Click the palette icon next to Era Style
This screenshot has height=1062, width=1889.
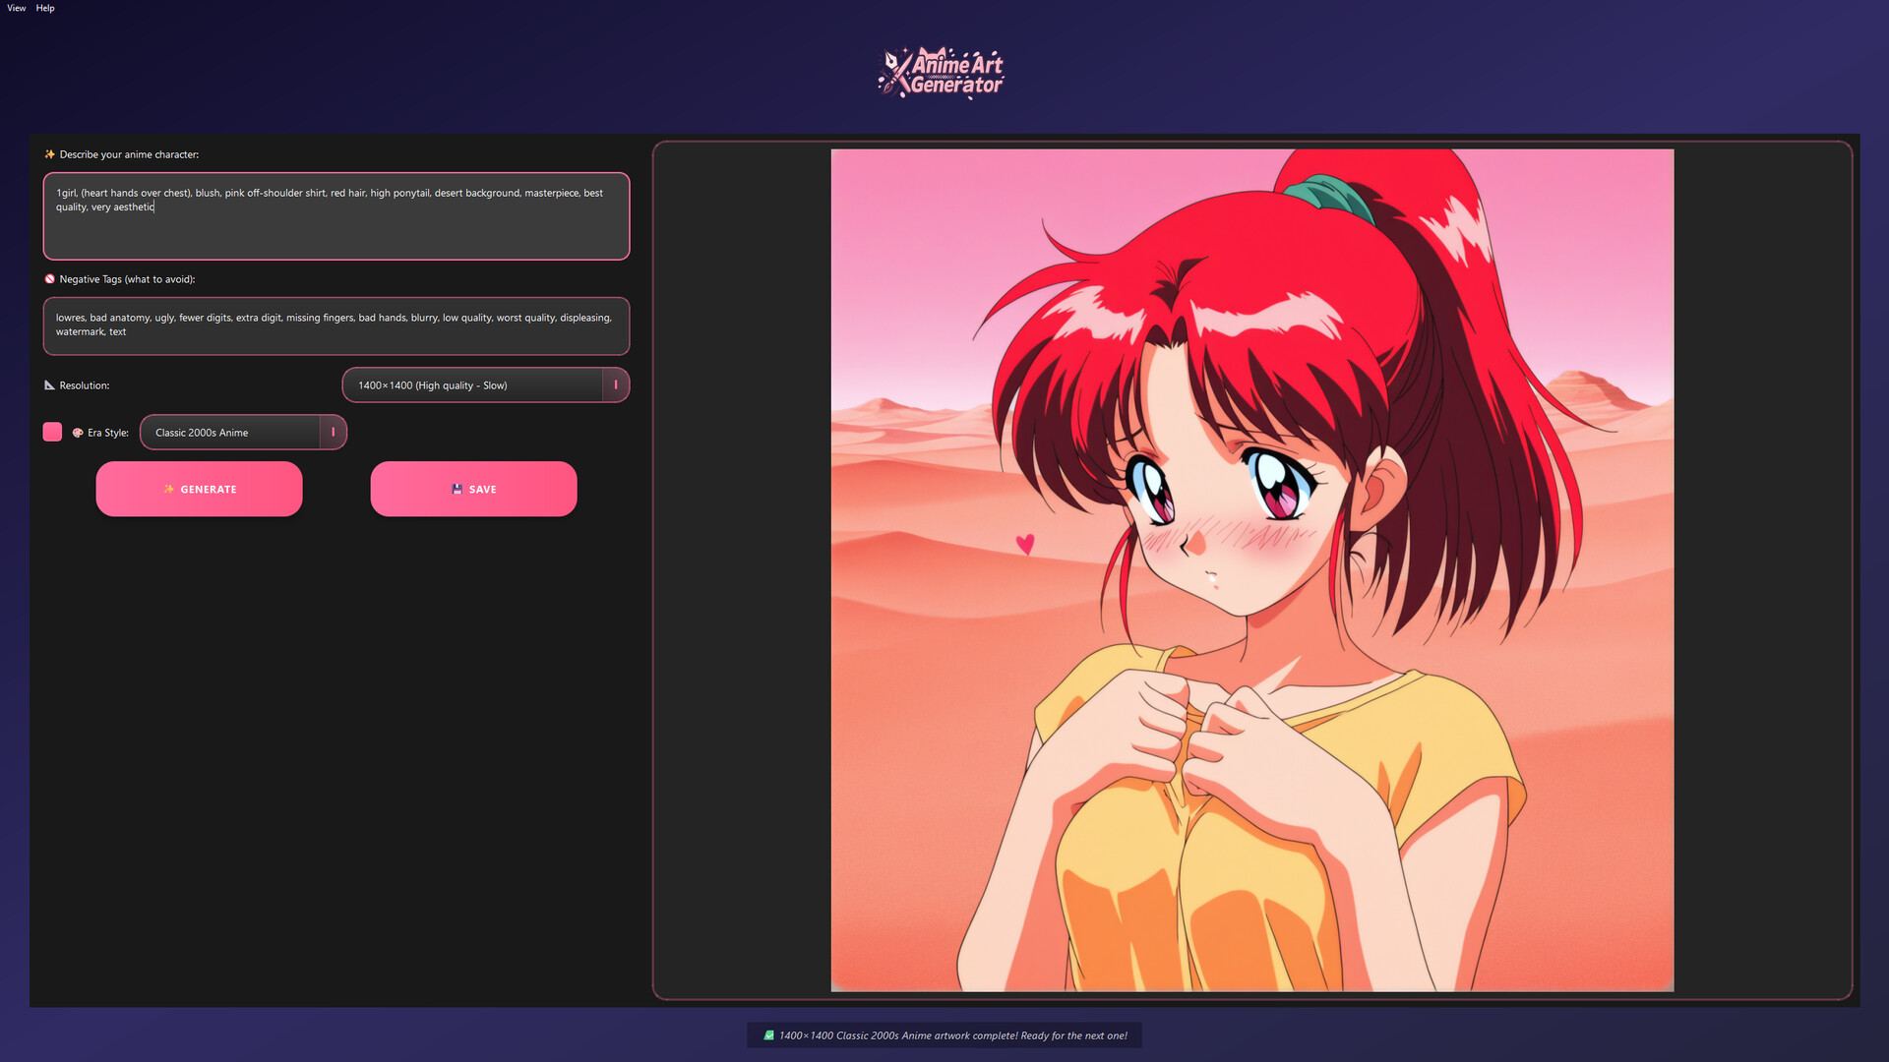(77, 432)
